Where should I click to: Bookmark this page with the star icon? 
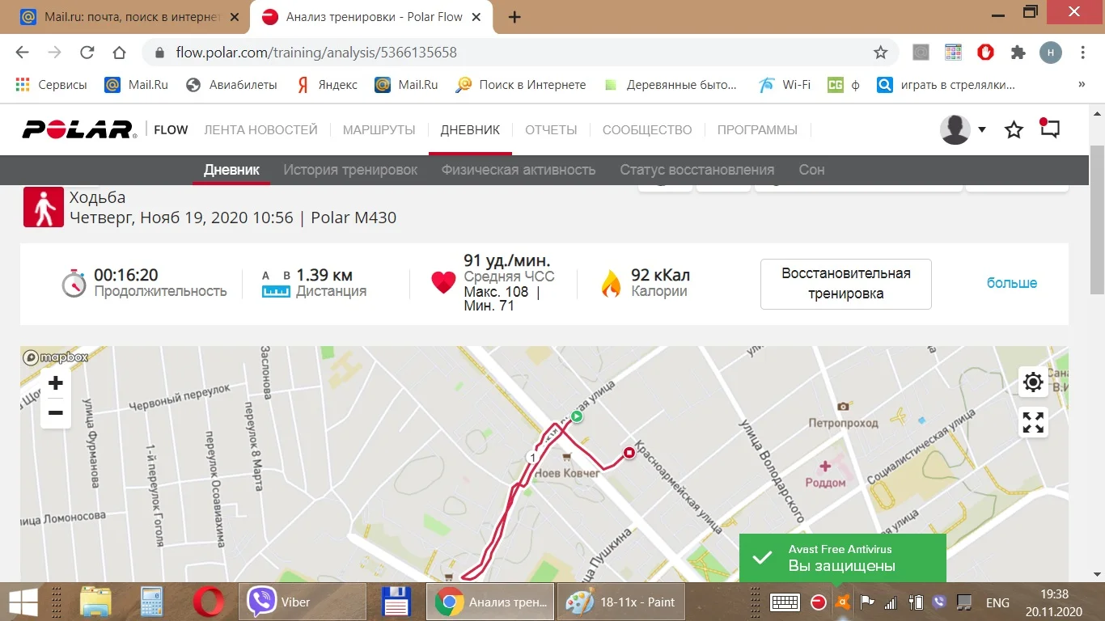[880, 53]
